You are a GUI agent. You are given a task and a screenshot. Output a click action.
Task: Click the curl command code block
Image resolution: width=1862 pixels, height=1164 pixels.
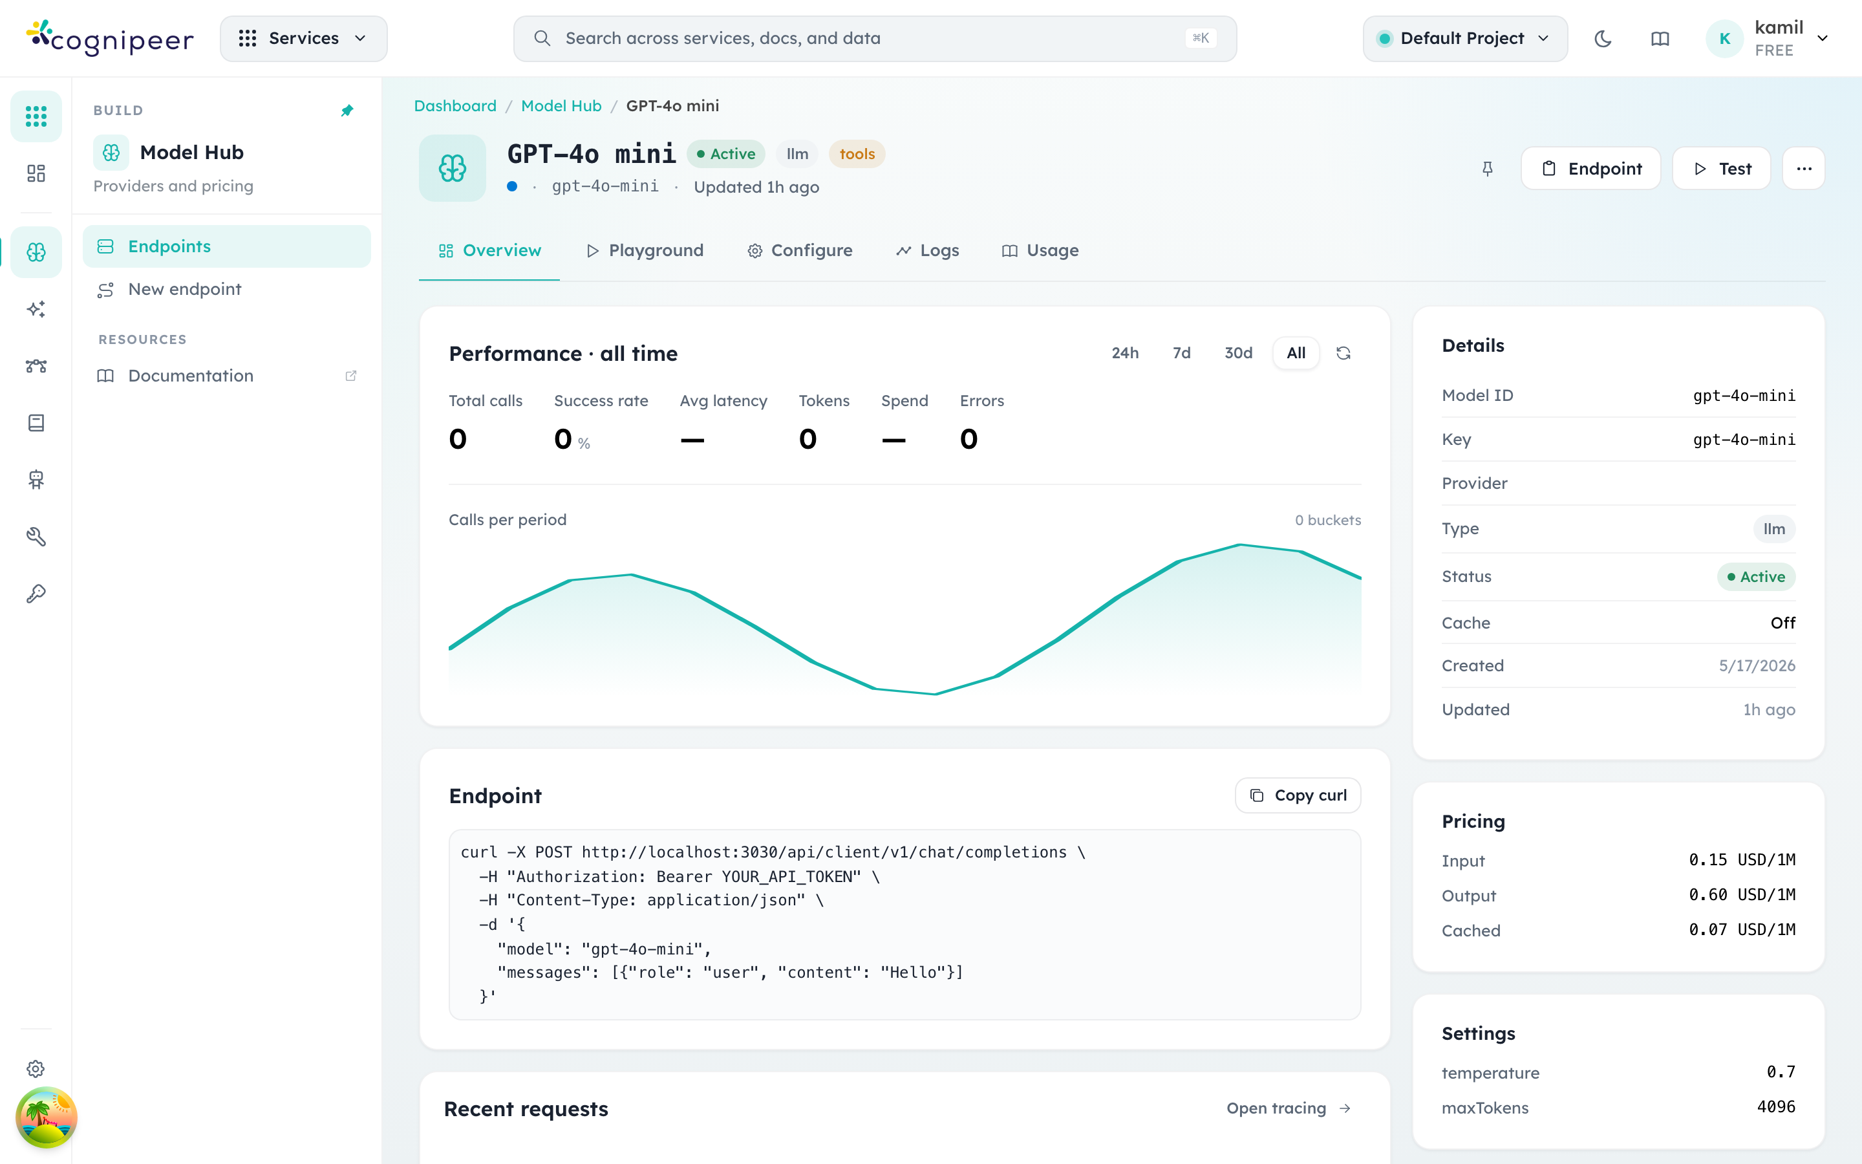(905, 925)
